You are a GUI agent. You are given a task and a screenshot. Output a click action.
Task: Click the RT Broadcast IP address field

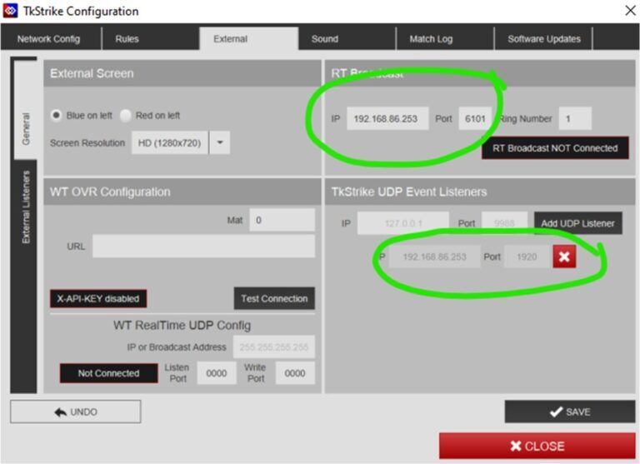[x=387, y=118]
